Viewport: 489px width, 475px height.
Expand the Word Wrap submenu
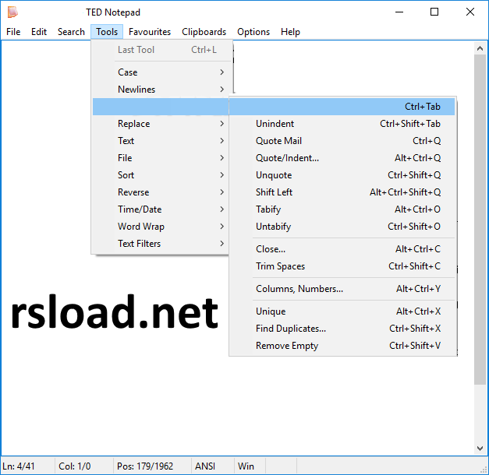click(x=161, y=227)
